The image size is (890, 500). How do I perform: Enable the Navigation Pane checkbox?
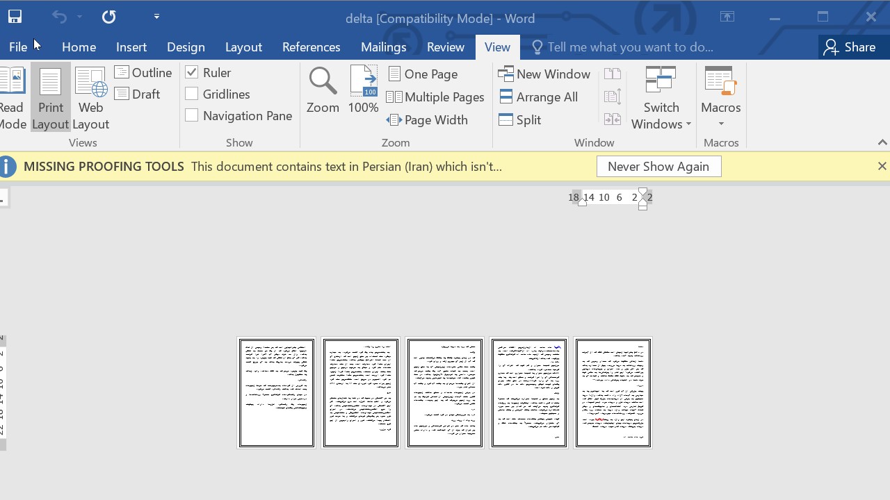point(192,115)
